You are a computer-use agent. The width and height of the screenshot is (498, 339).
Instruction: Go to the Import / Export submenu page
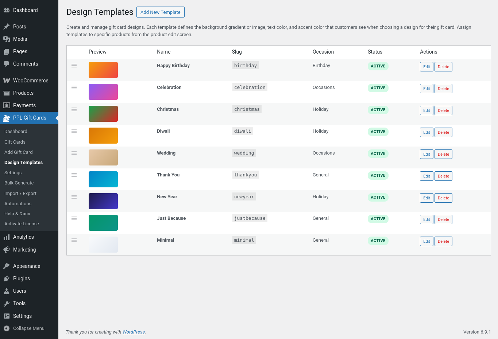point(20,194)
